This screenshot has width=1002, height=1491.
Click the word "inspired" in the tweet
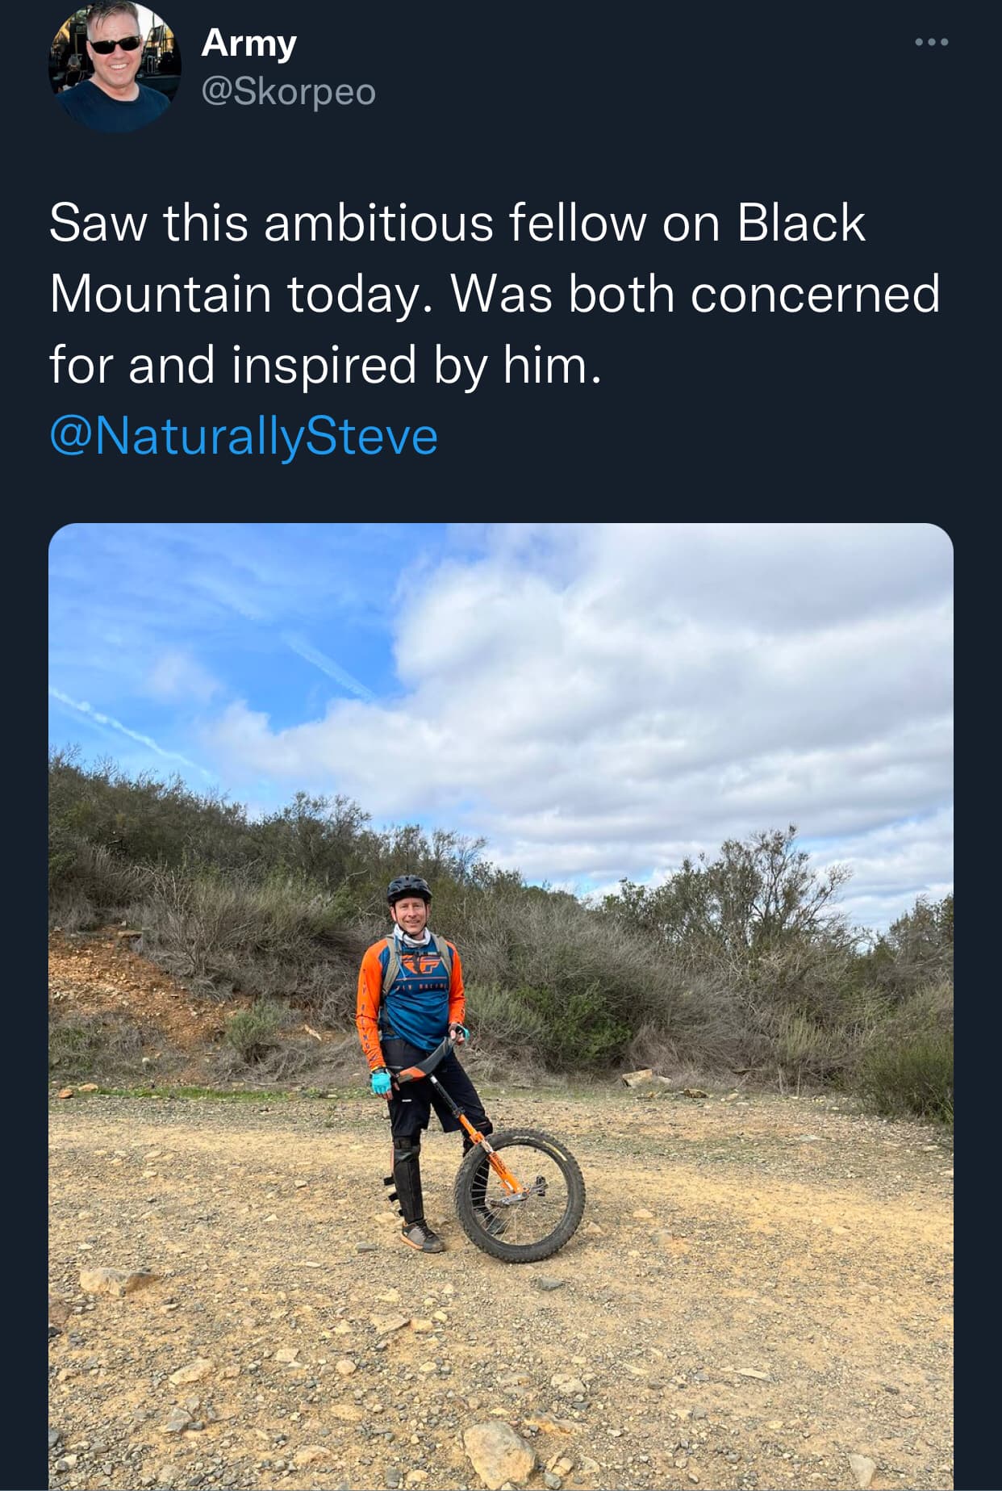[x=324, y=365]
